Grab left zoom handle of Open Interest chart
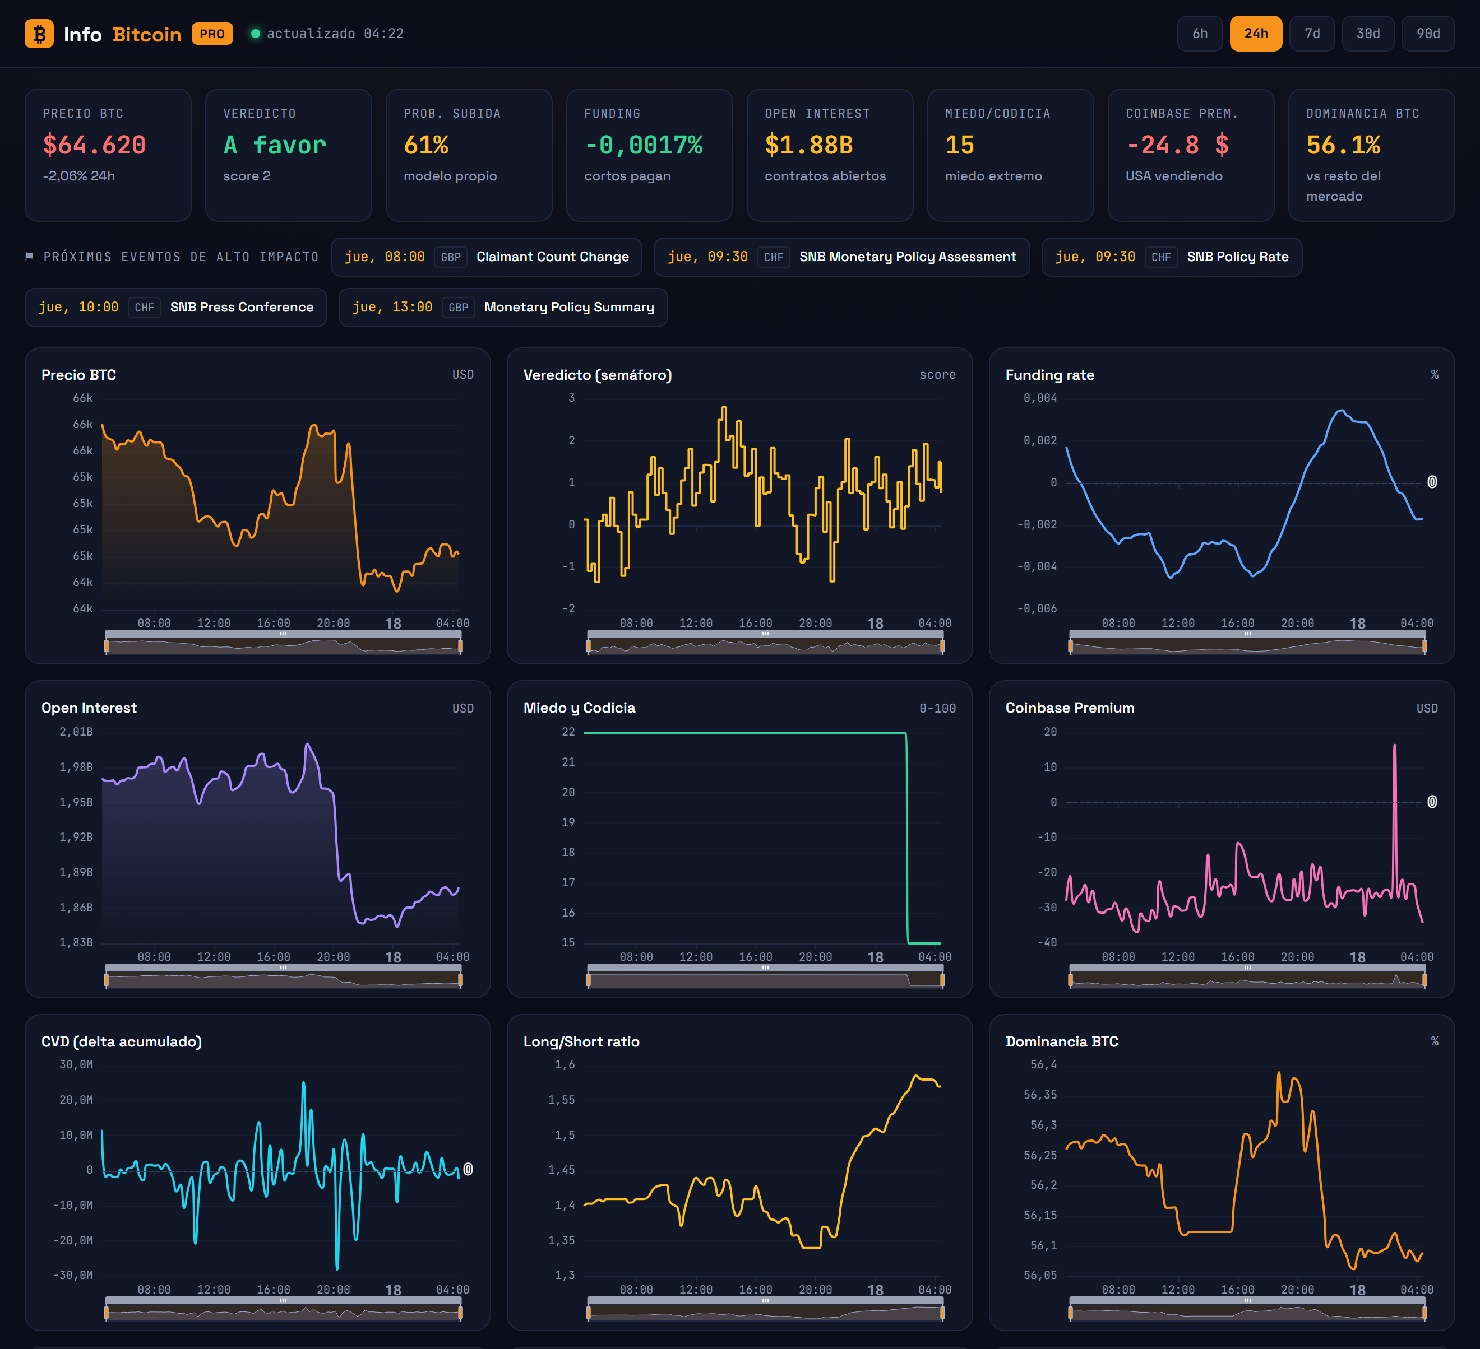 [107, 980]
